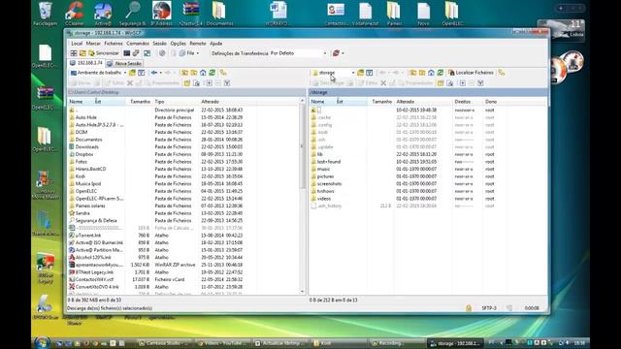Select uTorrent.lnk file in local panel
Image resolution: width=621 pixels, height=349 pixels.
coord(87,236)
